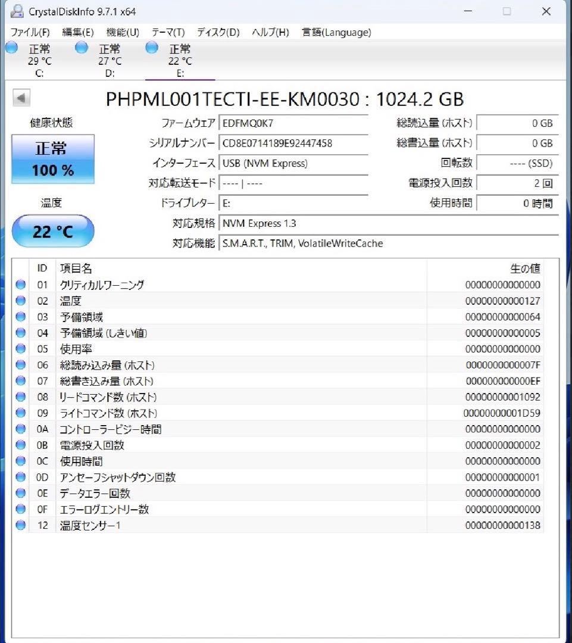
Task: Click the 22 °C temperature indicator badge
Action: pos(52,231)
